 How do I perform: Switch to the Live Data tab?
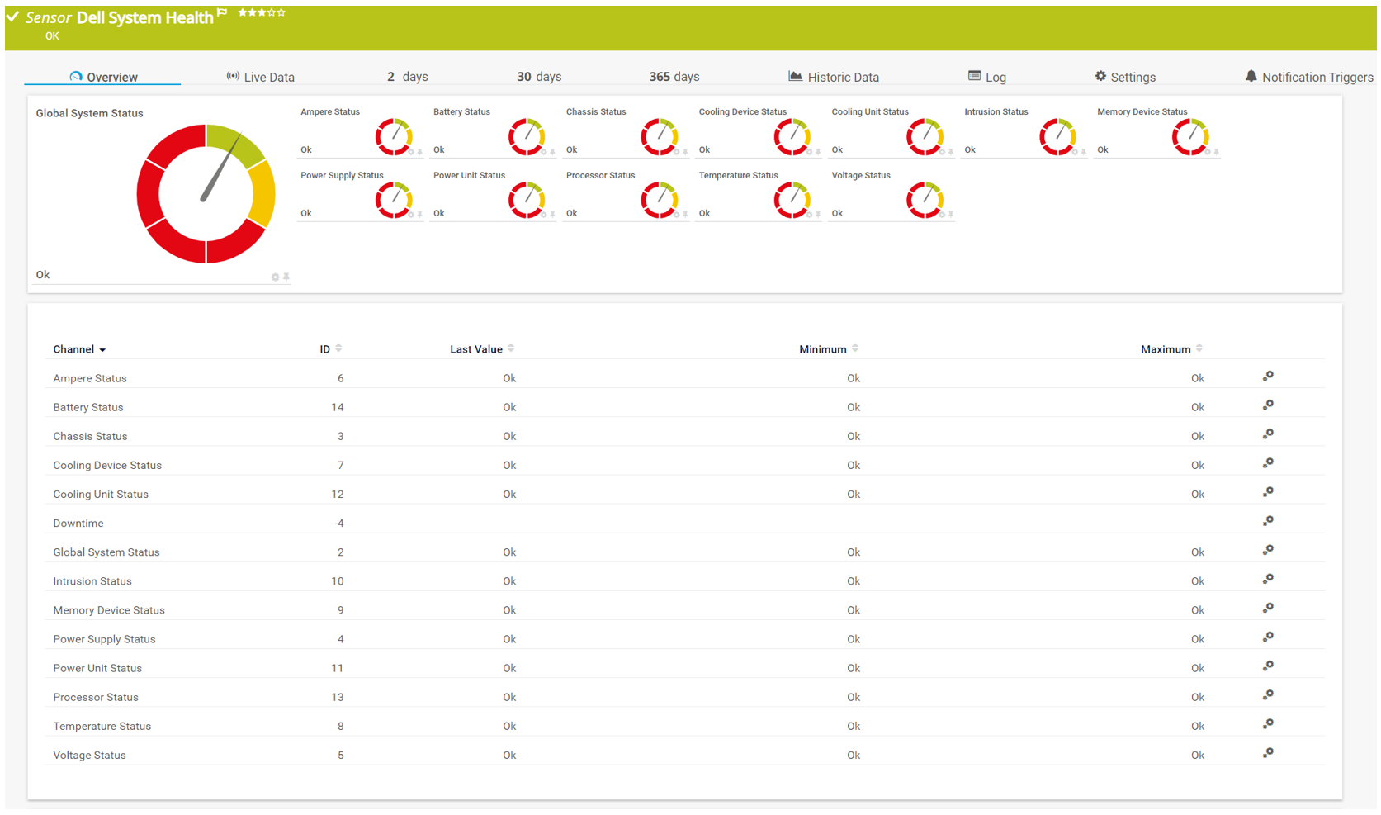tap(260, 76)
